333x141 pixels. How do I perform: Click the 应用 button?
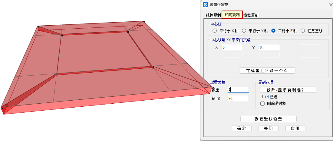pyautogui.click(x=295, y=128)
